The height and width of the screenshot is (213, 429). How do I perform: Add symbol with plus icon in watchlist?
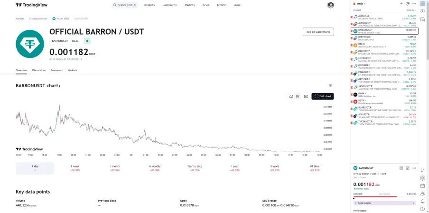[x=401, y=4]
